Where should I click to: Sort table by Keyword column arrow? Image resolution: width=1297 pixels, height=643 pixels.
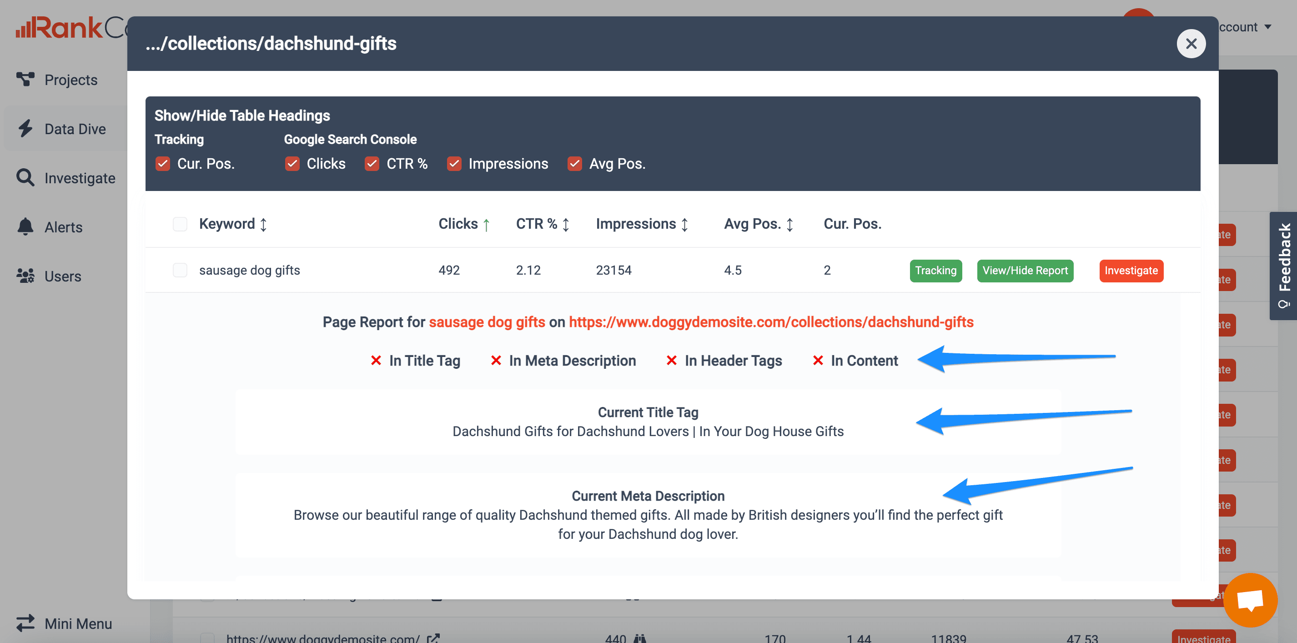[263, 225]
